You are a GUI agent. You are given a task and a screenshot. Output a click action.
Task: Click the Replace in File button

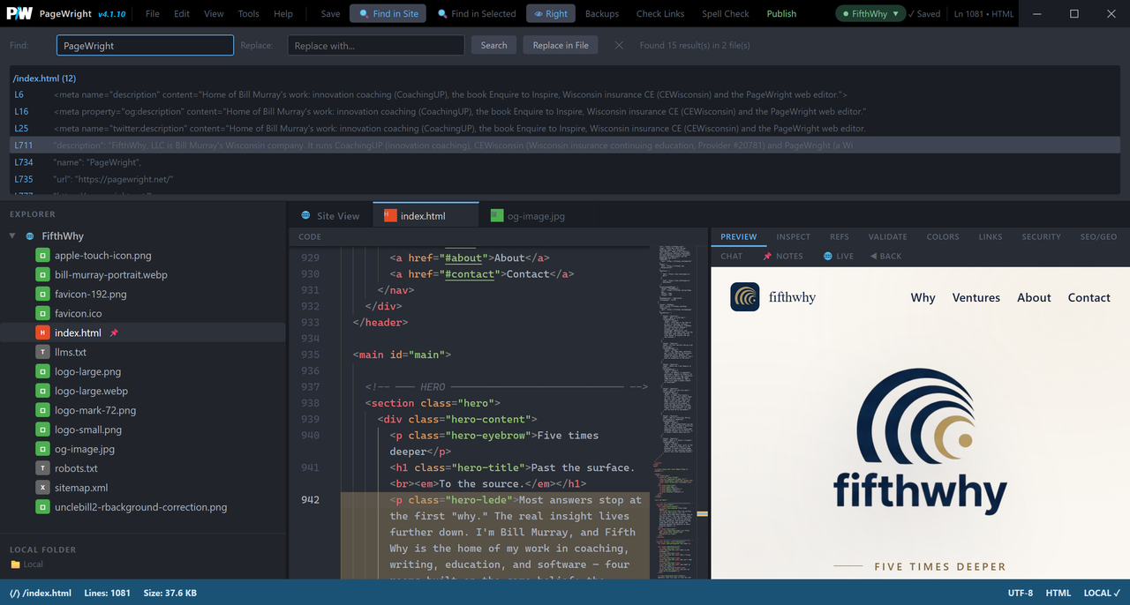tap(561, 45)
